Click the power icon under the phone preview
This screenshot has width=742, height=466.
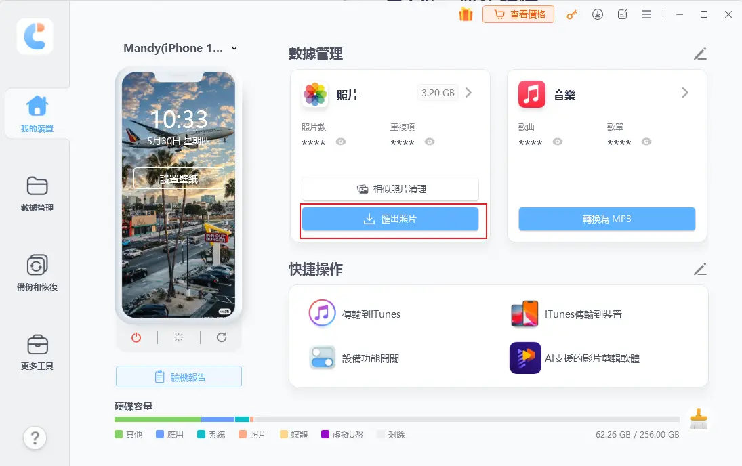tap(136, 337)
